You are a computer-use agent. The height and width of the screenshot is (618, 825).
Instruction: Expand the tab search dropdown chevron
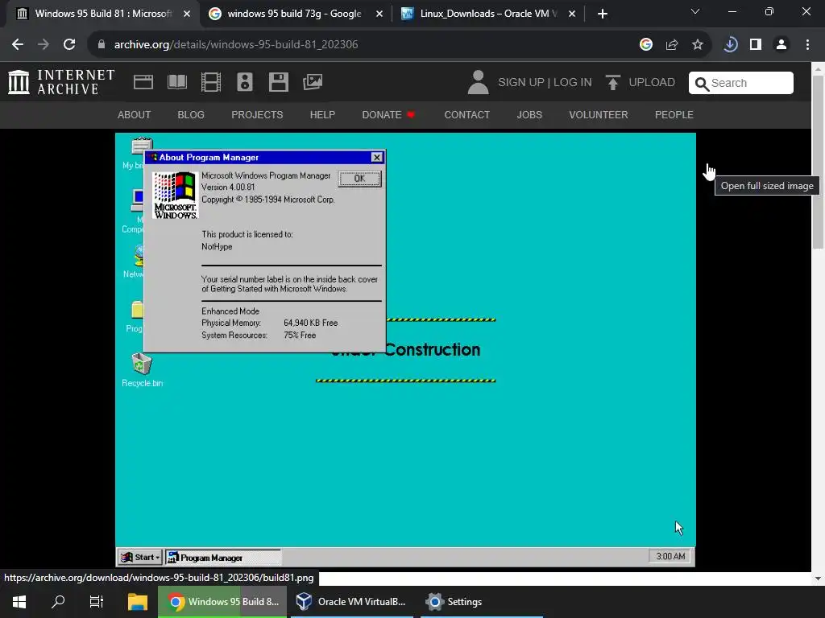pyautogui.click(x=695, y=11)
